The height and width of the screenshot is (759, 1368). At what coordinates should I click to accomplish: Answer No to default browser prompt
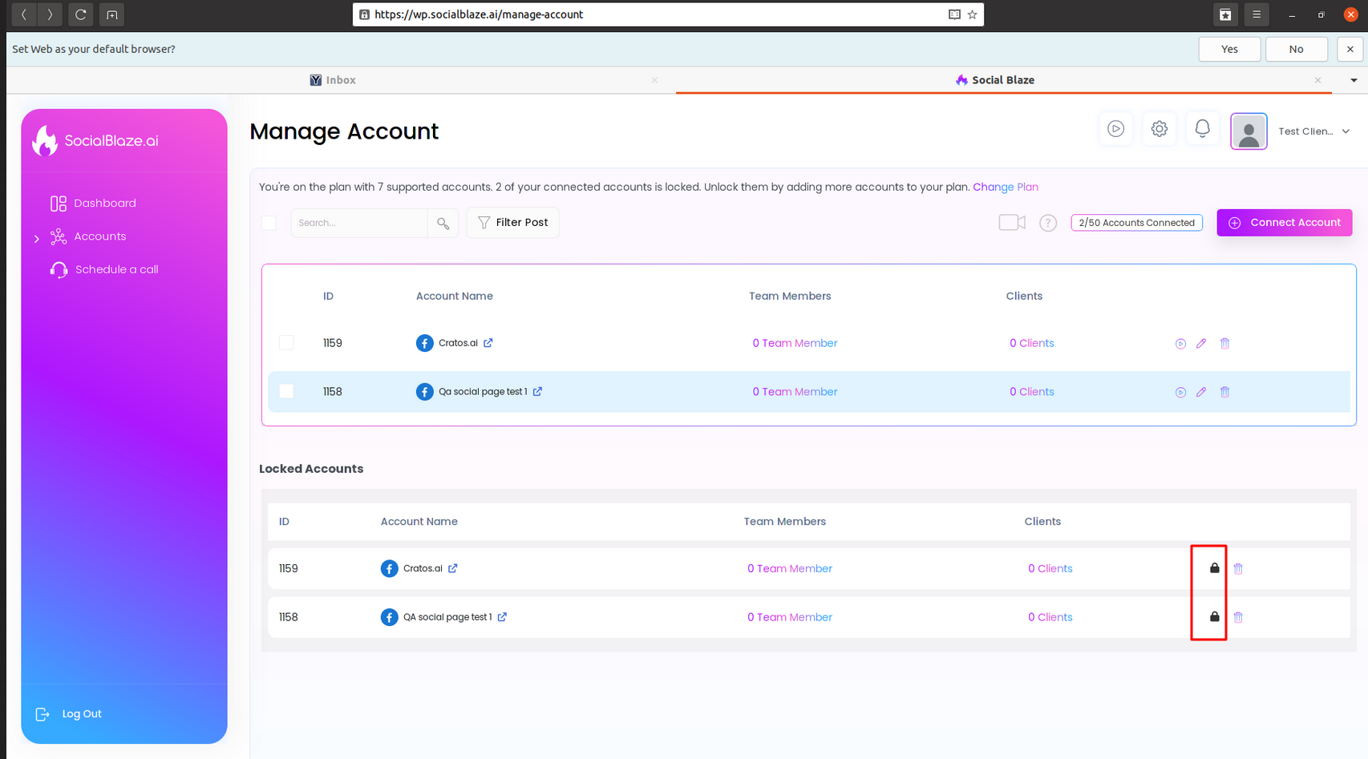1297,49
